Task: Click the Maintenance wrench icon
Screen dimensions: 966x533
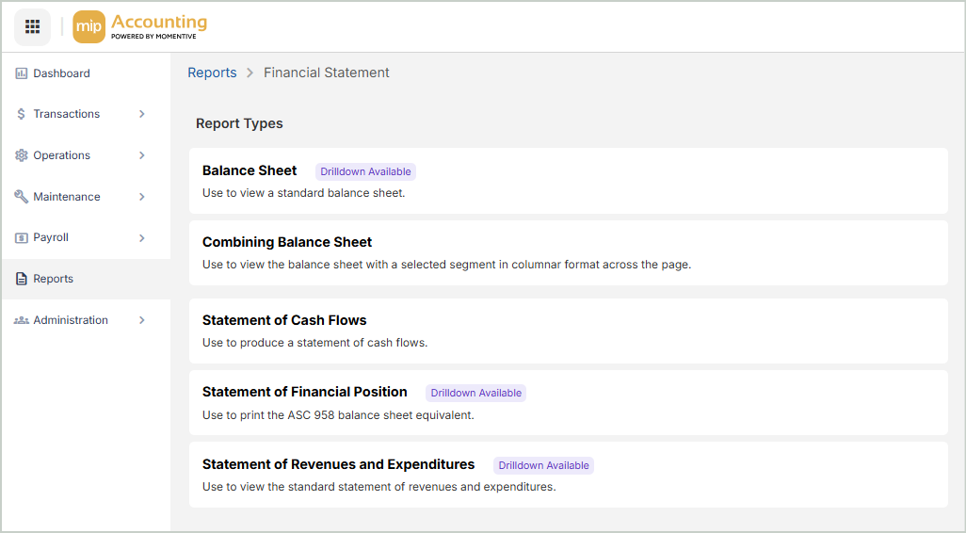Action: pyautogui.click(x=21, y=197)
